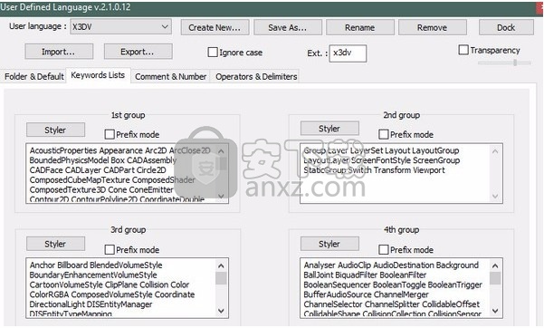Click 'AcousticProperties' keyword in 1st group
544x328 pixels.
tap(63, 150)
